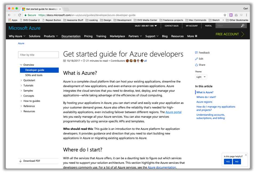Reload the page with refresh icon

pyautogui.click(x=20, y=15)
